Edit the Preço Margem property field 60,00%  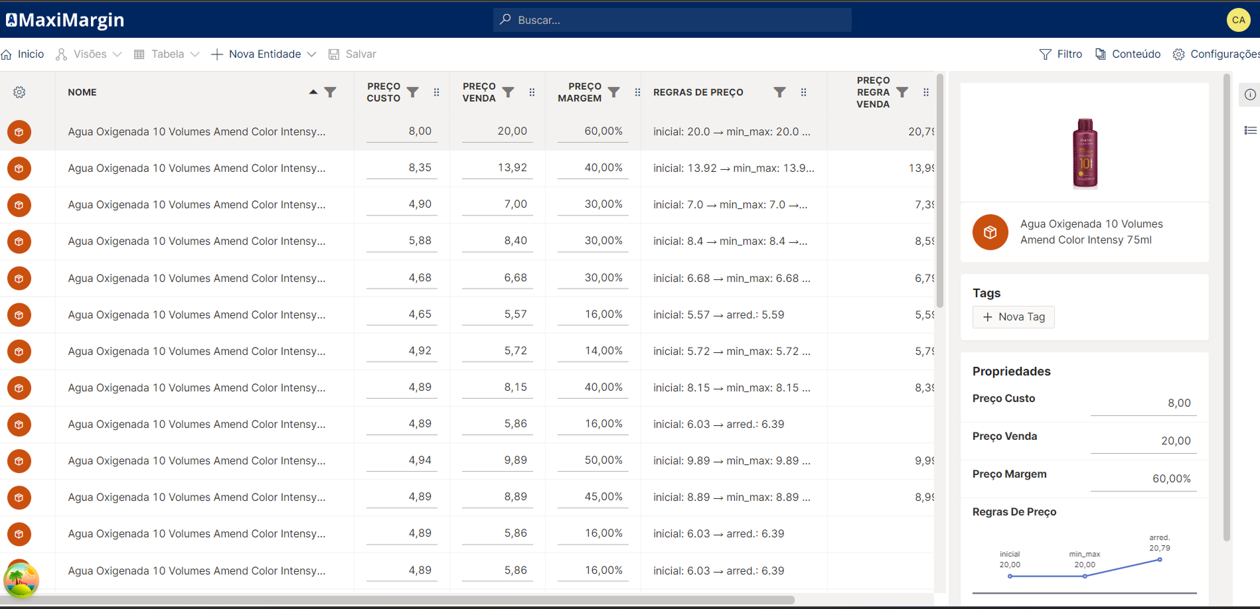[1143, 479]
